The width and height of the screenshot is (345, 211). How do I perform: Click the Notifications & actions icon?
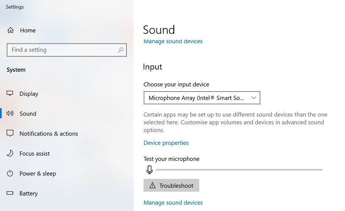tap(10, 134)
